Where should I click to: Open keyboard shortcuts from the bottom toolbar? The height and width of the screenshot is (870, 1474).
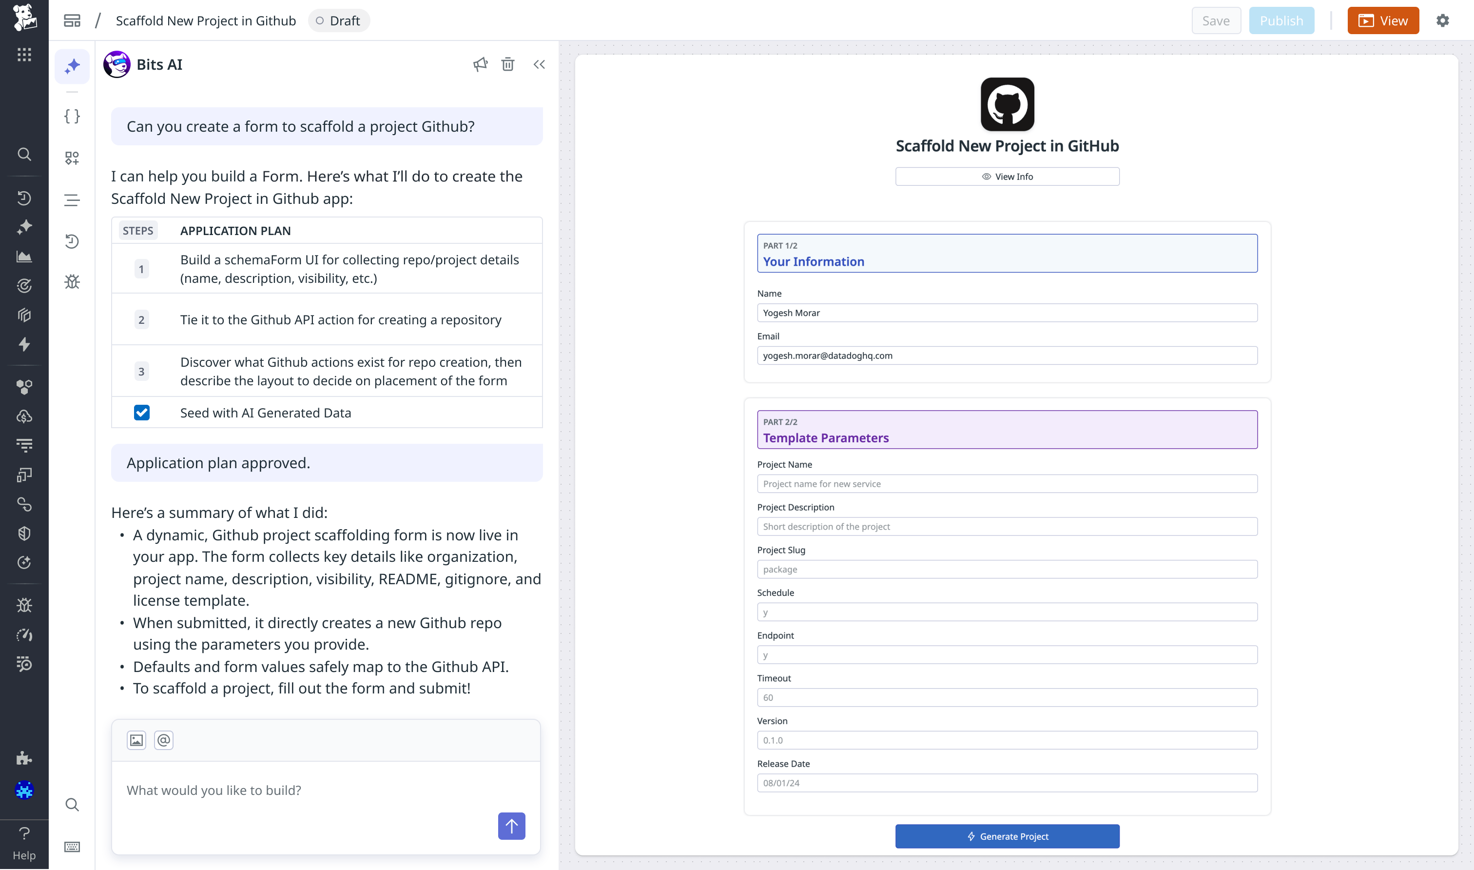click(x=72, y=847)
